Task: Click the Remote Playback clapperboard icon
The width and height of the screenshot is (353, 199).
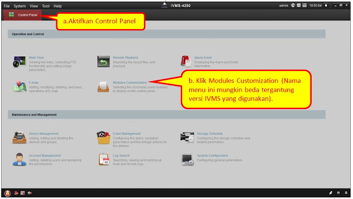Action: pyautogui.click(x=103, y=62)
